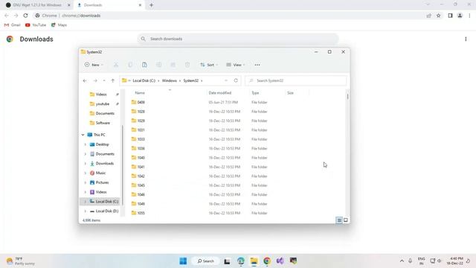Go forward in File Explorer navigation
Viewport: 476px width, 268px height.
pos(95,80)
